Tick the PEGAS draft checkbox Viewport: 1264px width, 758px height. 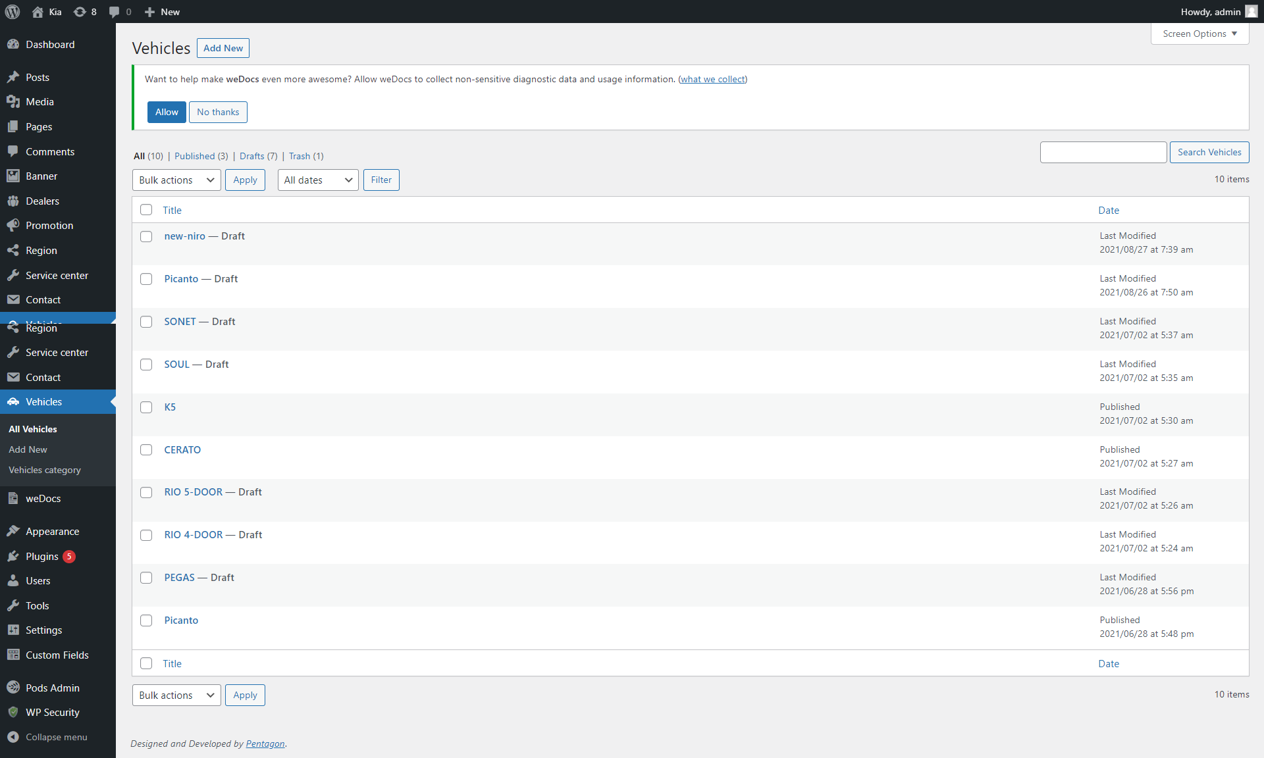146,578
